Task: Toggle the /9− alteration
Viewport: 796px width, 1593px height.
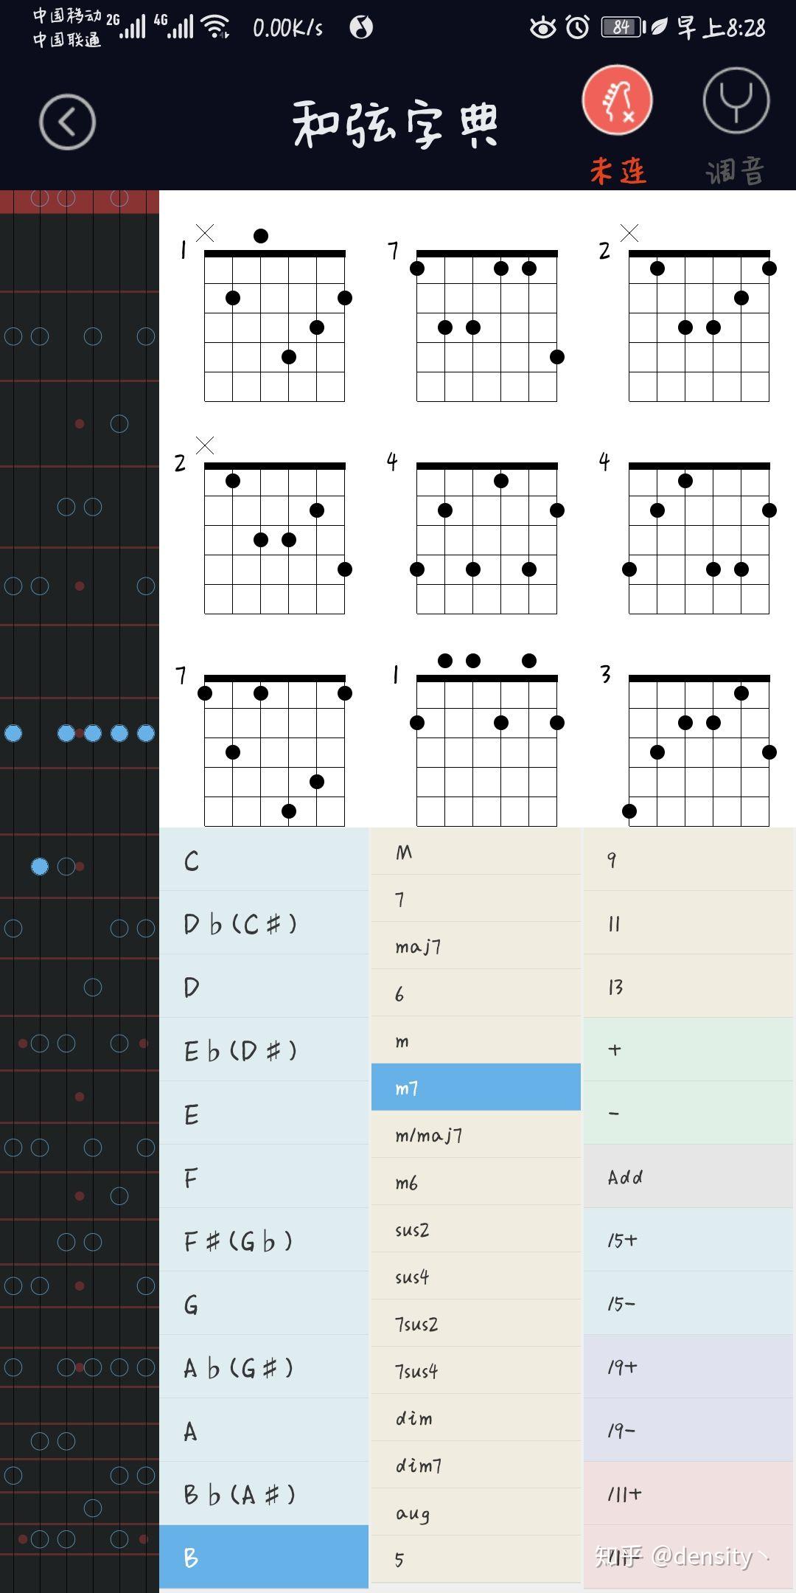Action: [x=689, y=1431]
